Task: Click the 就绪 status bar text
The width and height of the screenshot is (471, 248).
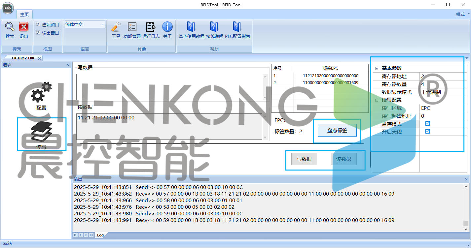Action: click(x=7, y=243)
